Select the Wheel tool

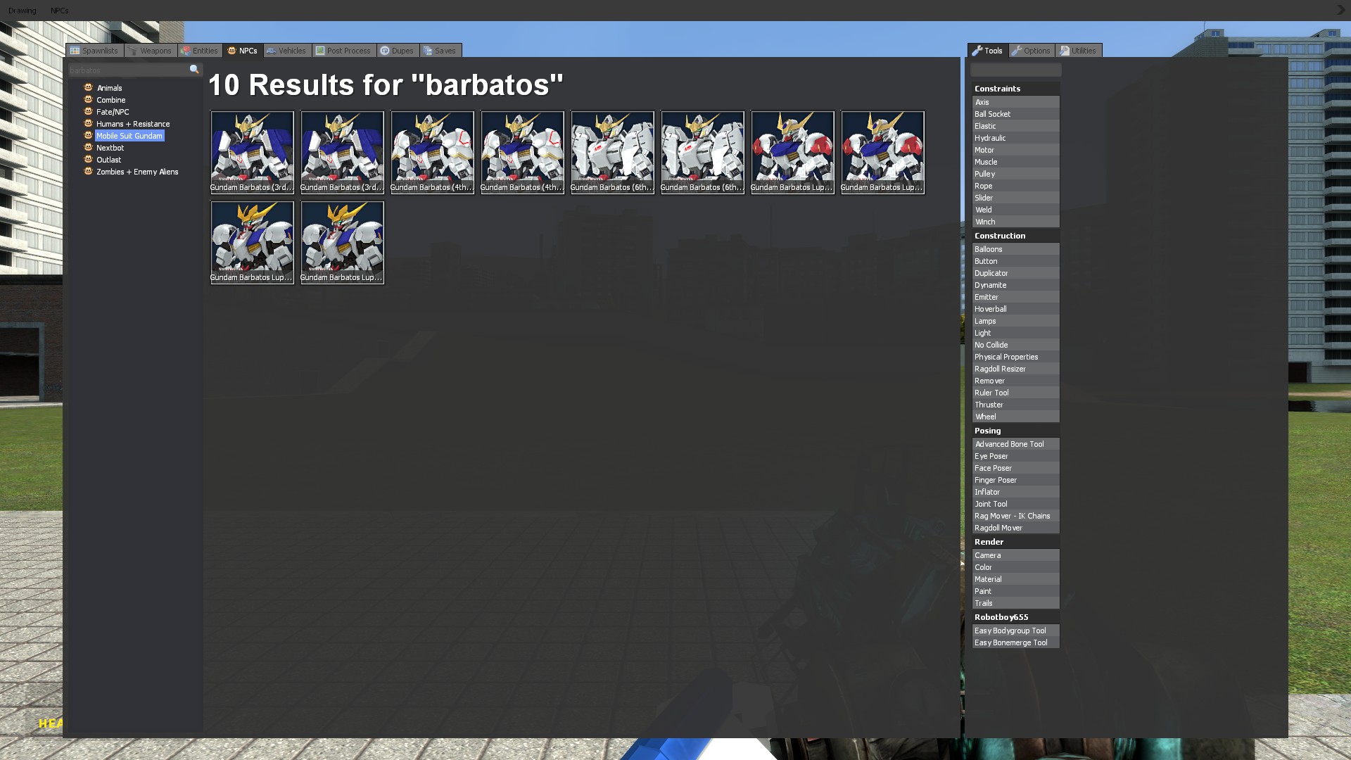[x=1016, y=417]
